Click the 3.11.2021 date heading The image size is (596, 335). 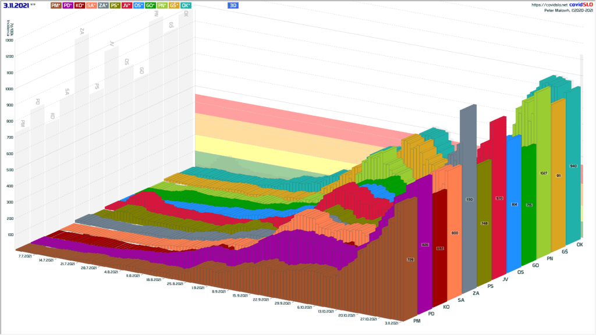[x=17, y=5]
